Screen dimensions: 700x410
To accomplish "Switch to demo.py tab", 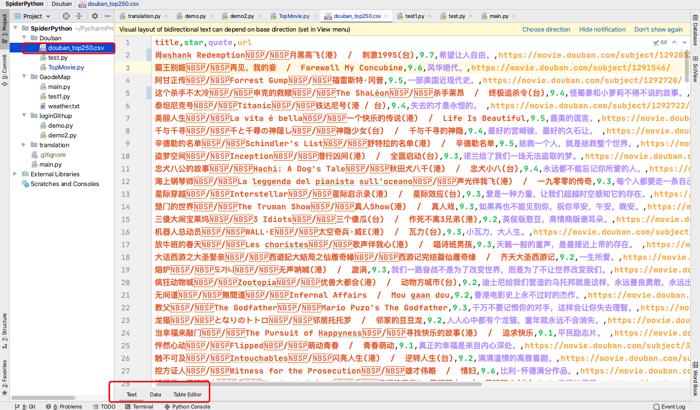I will click(195, 16).
